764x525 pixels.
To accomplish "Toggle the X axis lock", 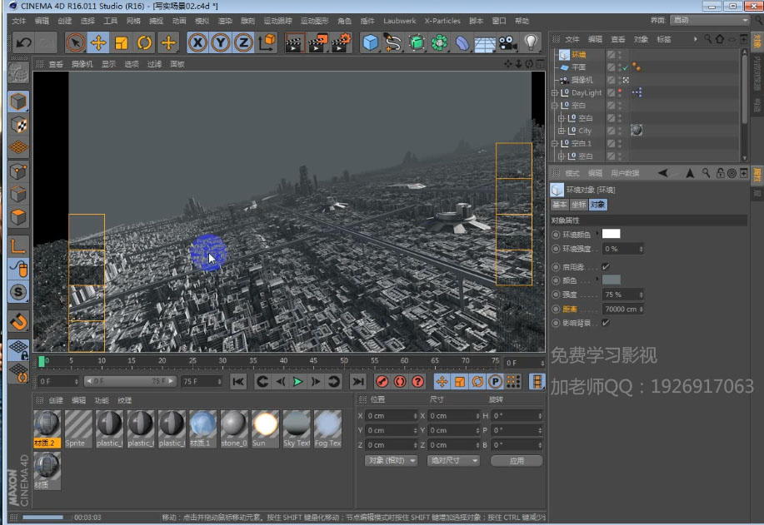I will tap(197, 42).
